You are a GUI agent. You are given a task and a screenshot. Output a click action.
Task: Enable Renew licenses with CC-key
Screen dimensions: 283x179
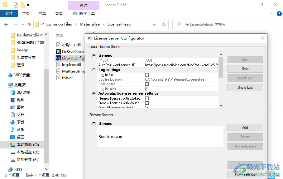click(x=147, y=98)
